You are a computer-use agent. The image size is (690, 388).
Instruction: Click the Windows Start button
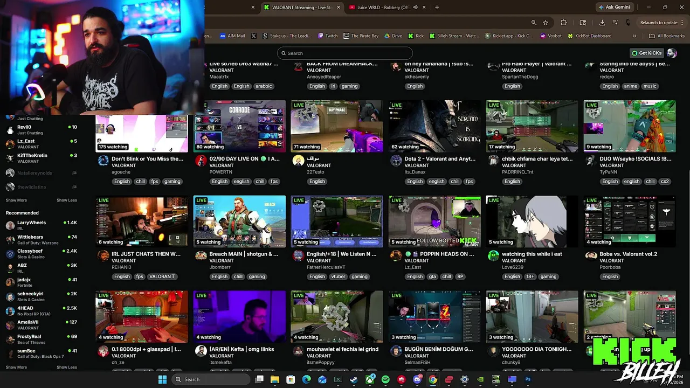(162, 379)
